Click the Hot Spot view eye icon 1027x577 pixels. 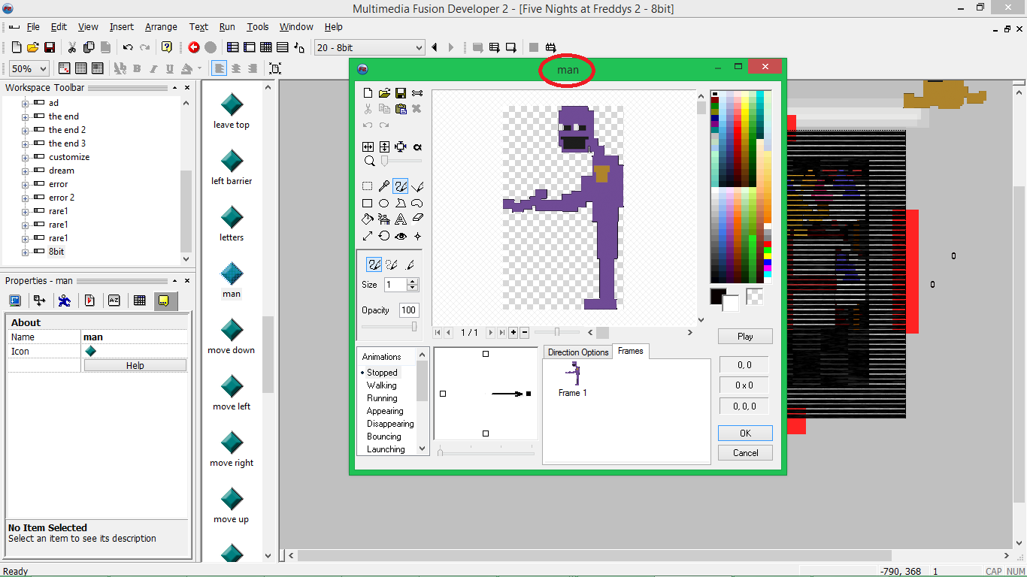pyautogui.click(x=401, y=235)
